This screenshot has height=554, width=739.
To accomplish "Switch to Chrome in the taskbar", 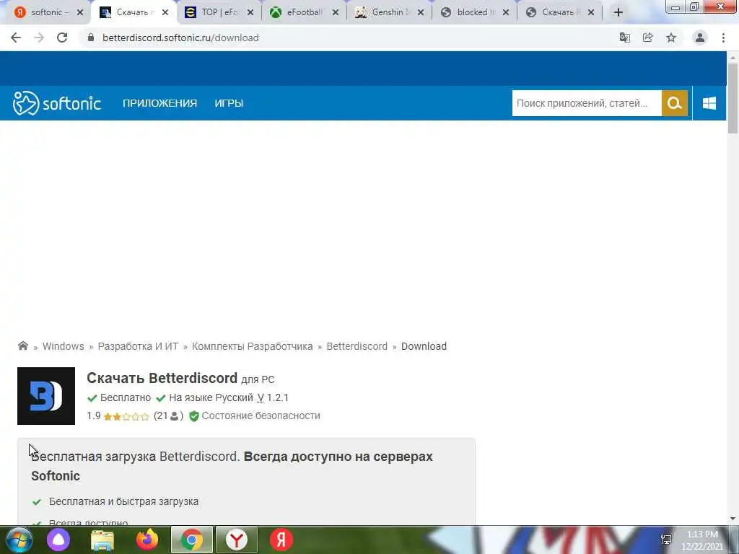I will (x=192, y=540).
